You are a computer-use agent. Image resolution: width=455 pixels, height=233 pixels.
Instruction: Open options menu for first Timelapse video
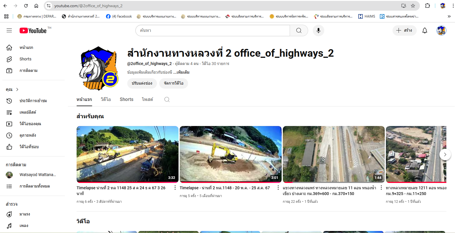tap(175, 188)
